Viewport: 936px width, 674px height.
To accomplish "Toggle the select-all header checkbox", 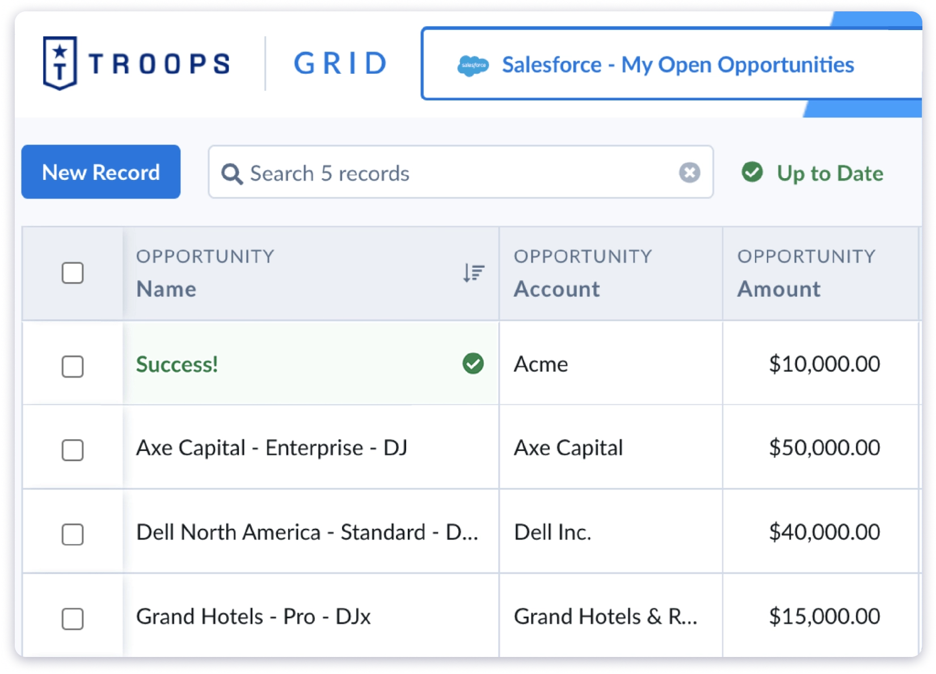I will click(73, 273).
